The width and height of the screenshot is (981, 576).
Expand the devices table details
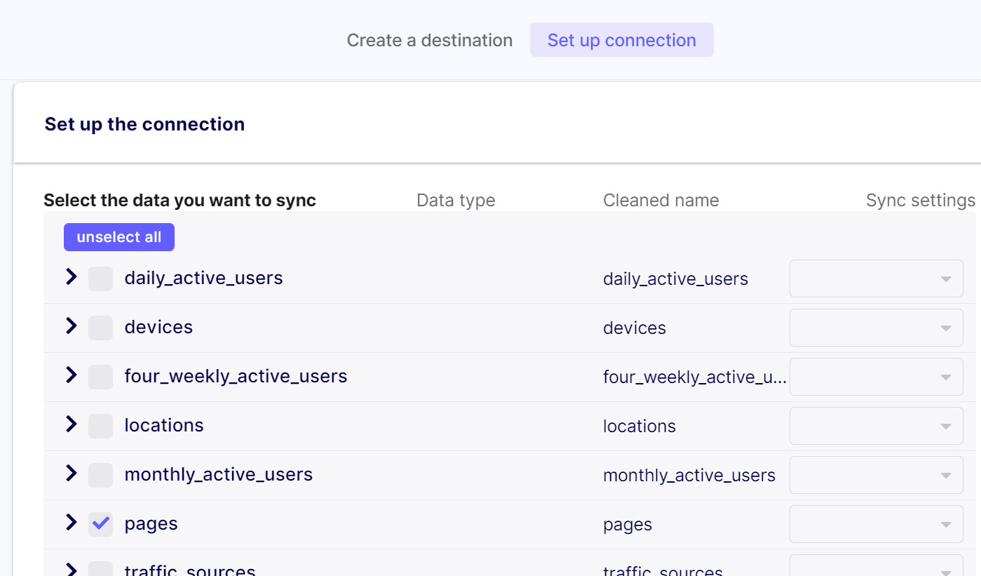[70, 326]
